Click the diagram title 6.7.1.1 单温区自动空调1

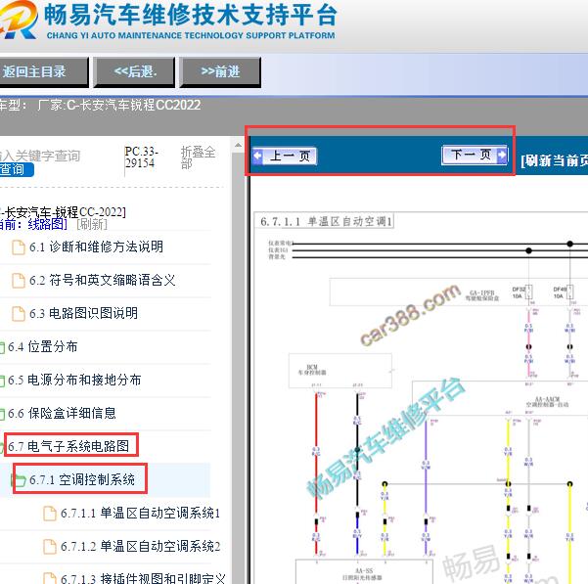click(x=326, y=221)
